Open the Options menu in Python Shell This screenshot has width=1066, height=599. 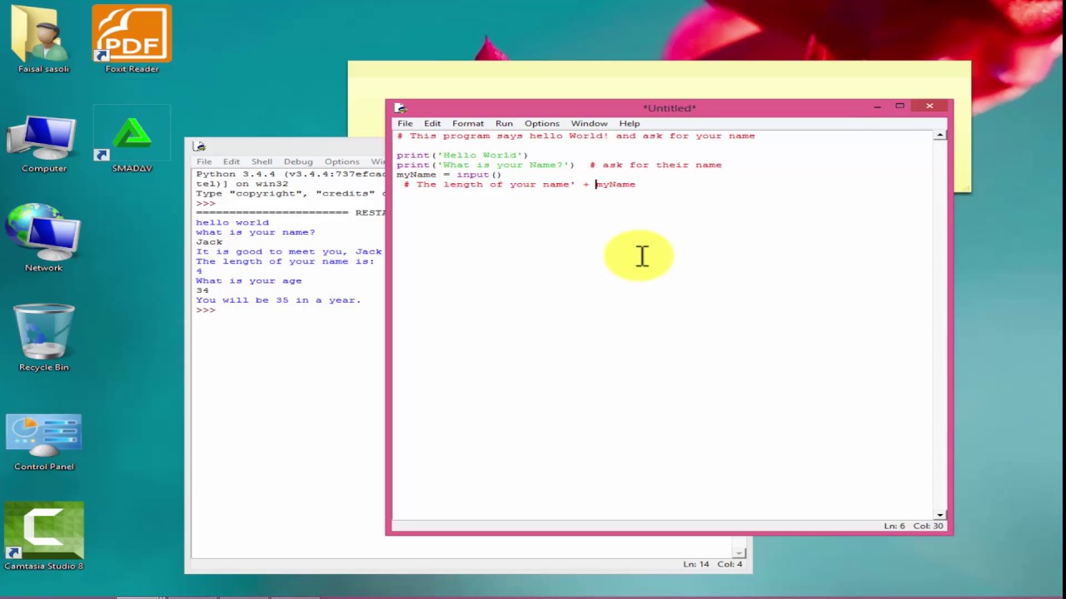click(x=342, y=161)
